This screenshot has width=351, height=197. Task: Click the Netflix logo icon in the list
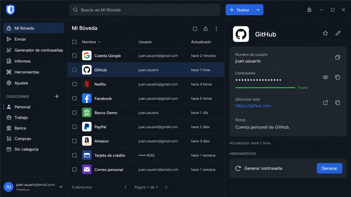(x=87, y=84)
